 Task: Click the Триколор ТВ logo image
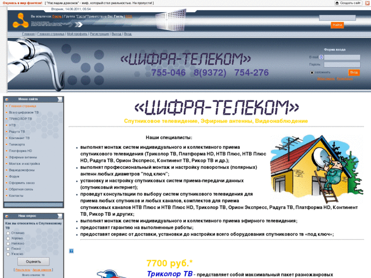pyautogui.click(x=111, y=274)
